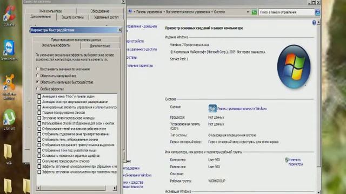Viewport: 346px width, 194px height.
Task: Click the 4.8 performance score badge
Action: [212, 108]
